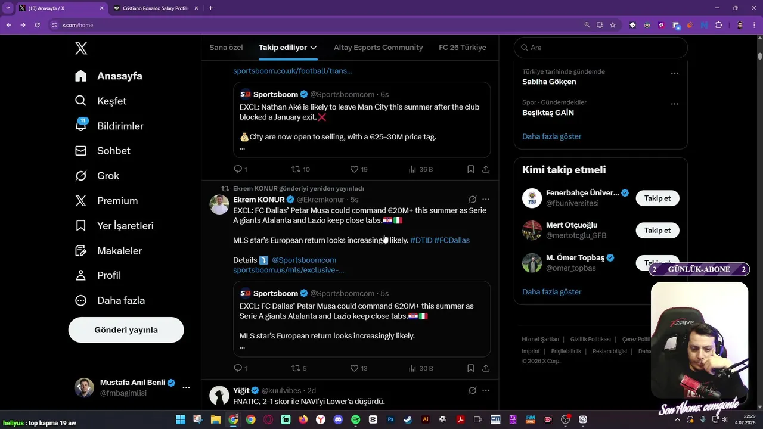Click the #DTID hashtag
763x429 pixels.
pos(421,240)
